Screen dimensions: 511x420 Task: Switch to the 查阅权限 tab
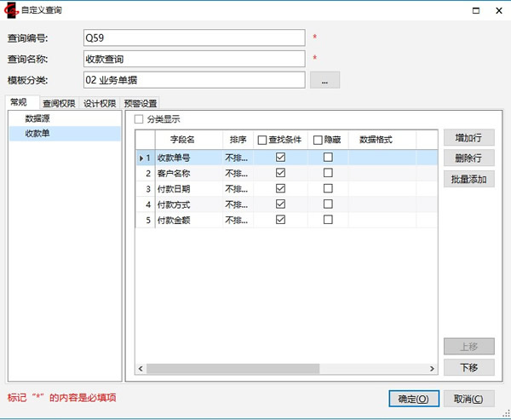(x=59, y=104)
